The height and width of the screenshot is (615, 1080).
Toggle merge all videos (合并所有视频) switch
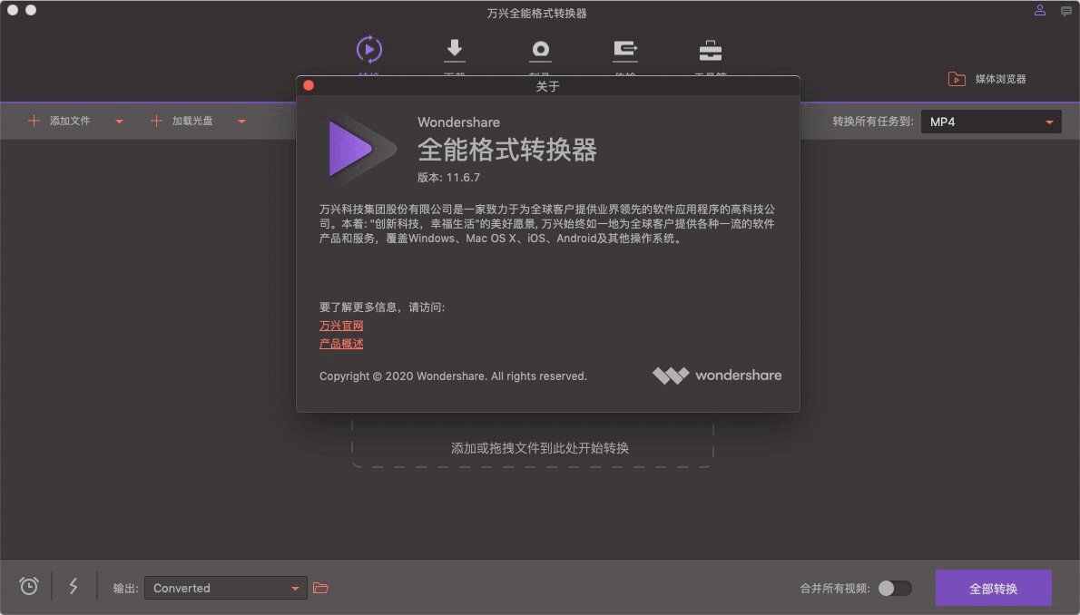click(895, 588)
